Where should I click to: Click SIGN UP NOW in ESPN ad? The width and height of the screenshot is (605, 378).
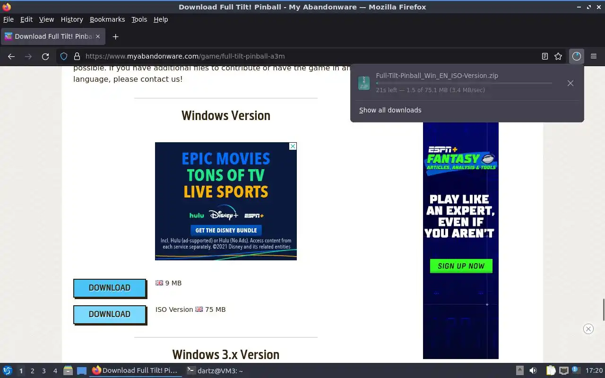[x=461, y=266]
